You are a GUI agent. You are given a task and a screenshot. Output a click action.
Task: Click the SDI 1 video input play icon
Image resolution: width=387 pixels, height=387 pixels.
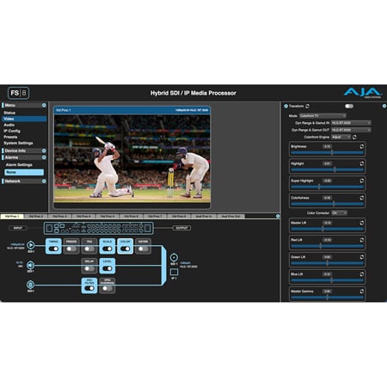point(31,245)
